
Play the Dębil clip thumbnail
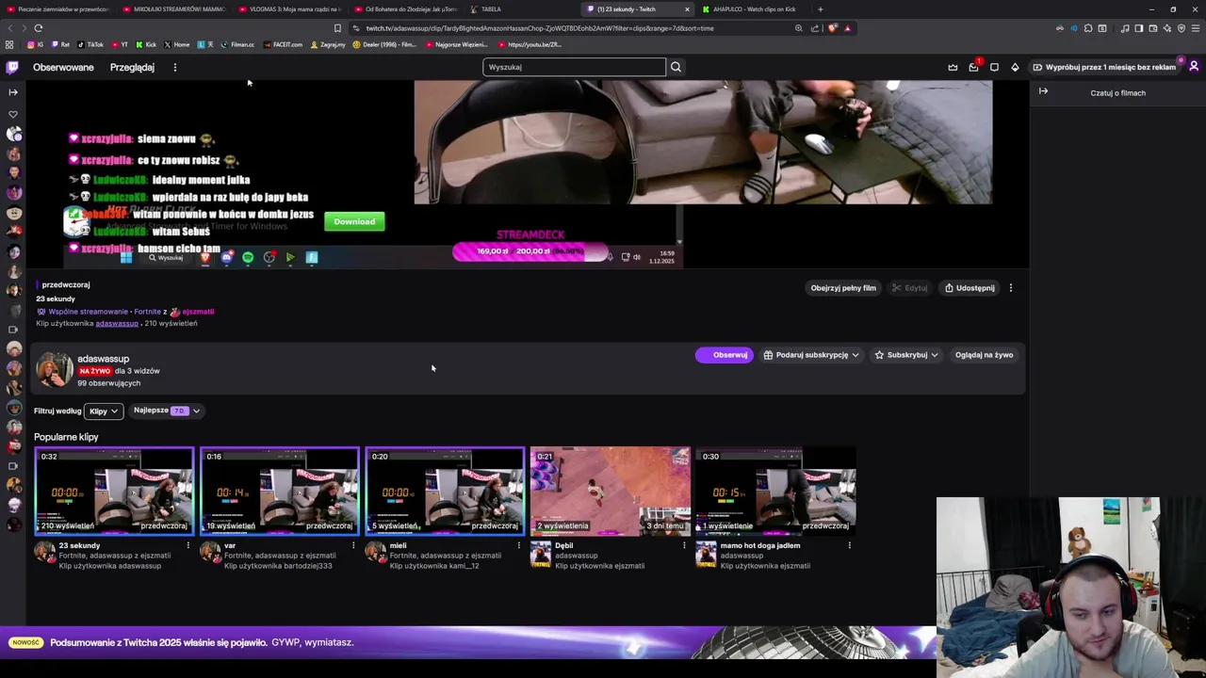point(611,491)
